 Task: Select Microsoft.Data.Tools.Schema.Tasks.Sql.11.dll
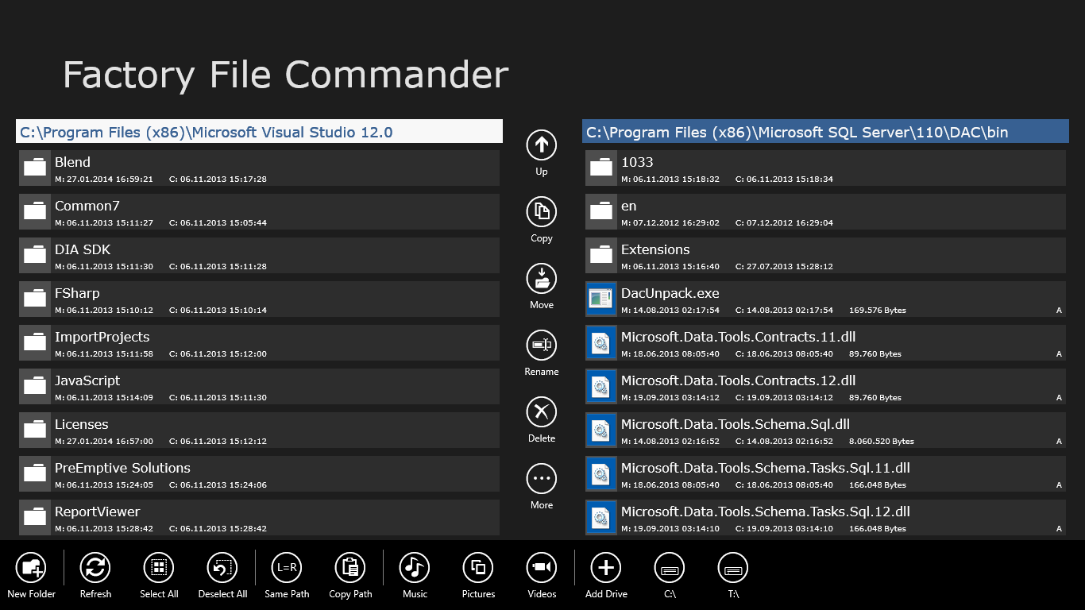tap(825, 473)
